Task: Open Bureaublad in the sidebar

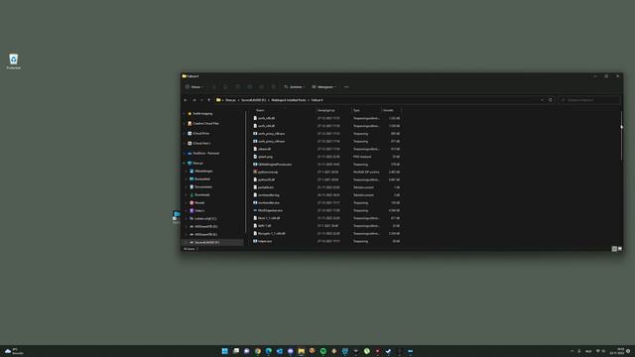Action: click(x=202, y=178)
